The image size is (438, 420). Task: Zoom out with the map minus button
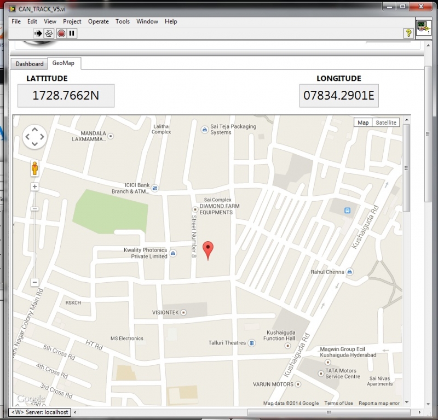[x=34, y=282]
